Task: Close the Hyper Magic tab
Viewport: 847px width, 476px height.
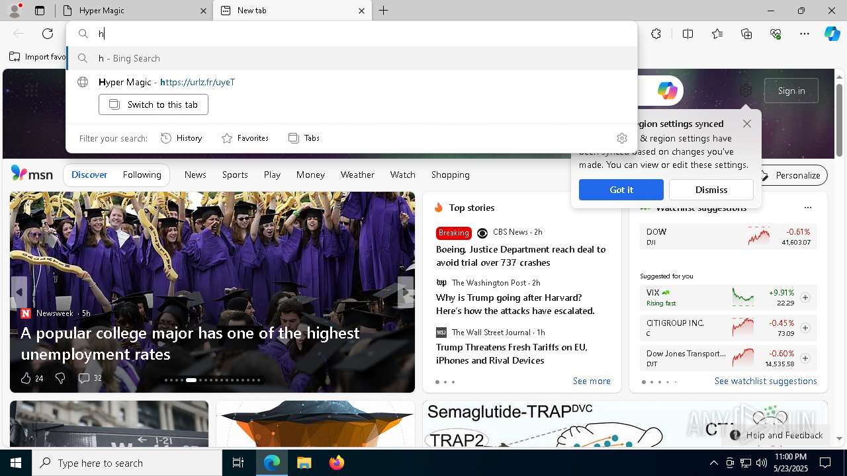Action: point(203,11)
